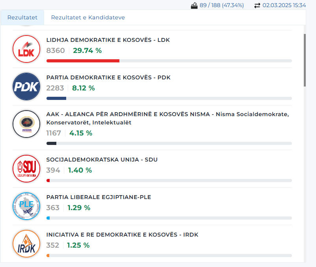Select the AAK Nisma coalition logo
The image size is (316, 267).
[26, 124]
